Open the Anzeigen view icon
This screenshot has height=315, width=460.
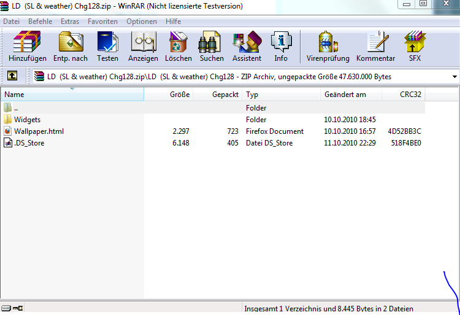click(143, 47)
